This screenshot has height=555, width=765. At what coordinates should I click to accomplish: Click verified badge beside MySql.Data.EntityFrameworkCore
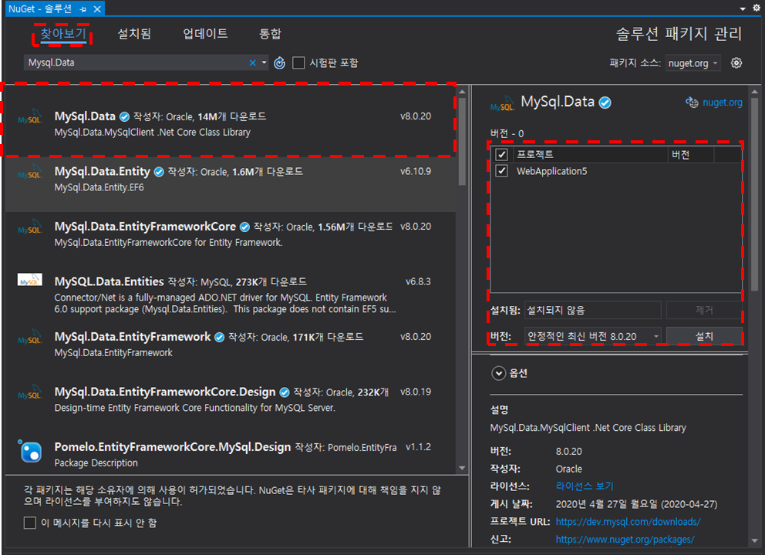tap(244, 227)
